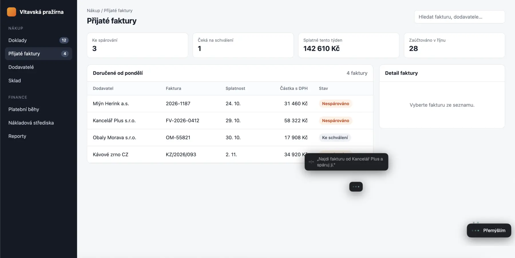Click the due date 24. 10.
This screenshot has width=515, height=258.
click(233, 104)
